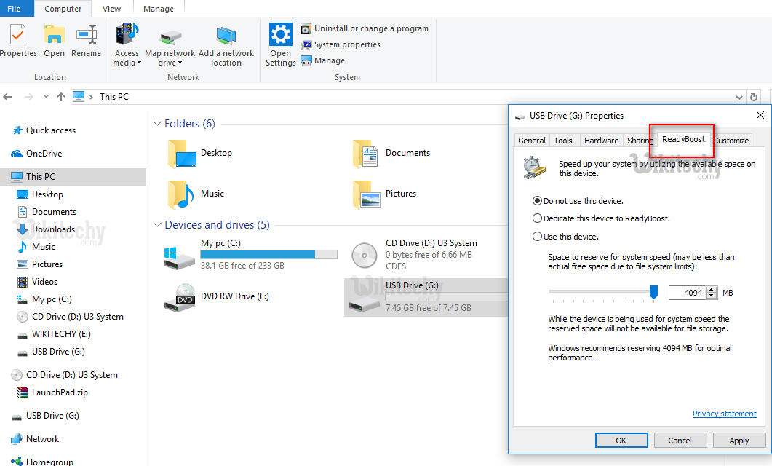This screenshot has height=466, width=772.
Task: Click the ReadyBoost space slider handle
Action: [x=653, y=292]
